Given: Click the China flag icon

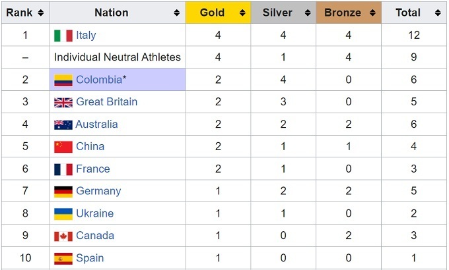Looking at the screenshot, I should coord(63,147).
